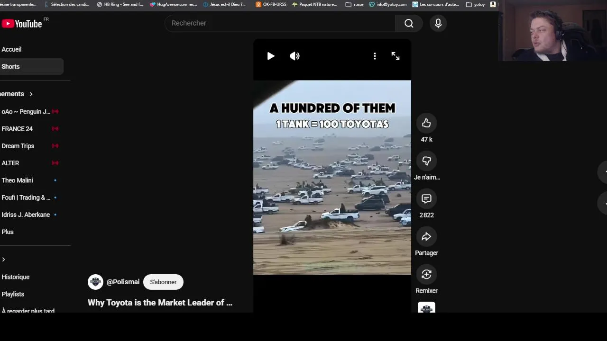Open 'Paquet NTB nature...' bookmark
This screenshot has height=341, width=607.
point(314,4)
